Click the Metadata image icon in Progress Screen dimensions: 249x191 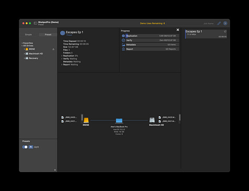coord(123,45)
